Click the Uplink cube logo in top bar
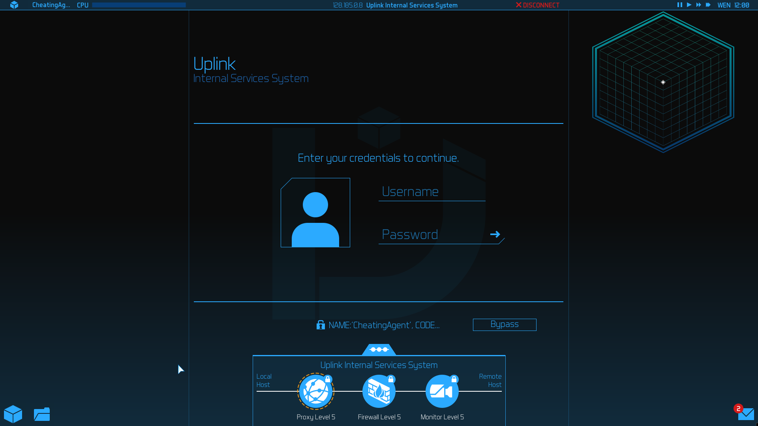The height and width of the screenshot is (426, 758). 14,5
